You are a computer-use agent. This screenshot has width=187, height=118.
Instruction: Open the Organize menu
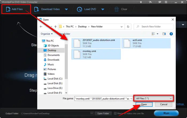pos(47,34)
